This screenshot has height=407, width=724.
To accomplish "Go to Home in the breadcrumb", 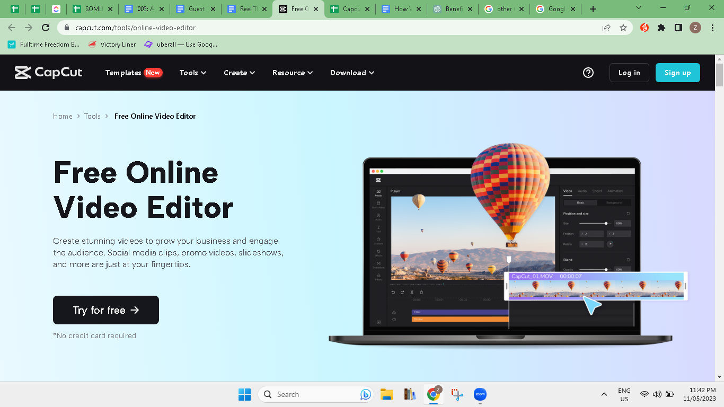I will pos(63,116).
